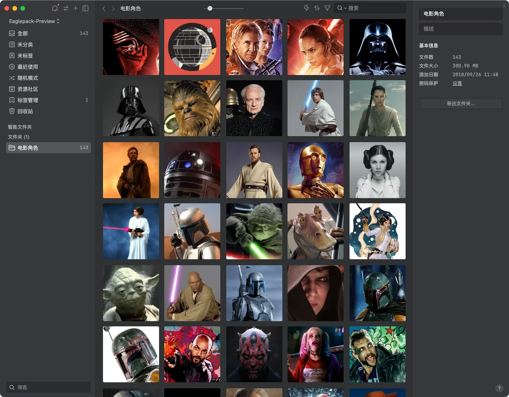Toggle the sidebar layout icon
This screenshot has height=397, width=509.
point(85,8)
